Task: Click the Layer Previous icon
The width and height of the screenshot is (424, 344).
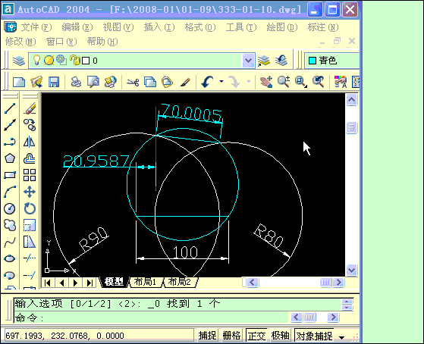Action: point(281,61)
